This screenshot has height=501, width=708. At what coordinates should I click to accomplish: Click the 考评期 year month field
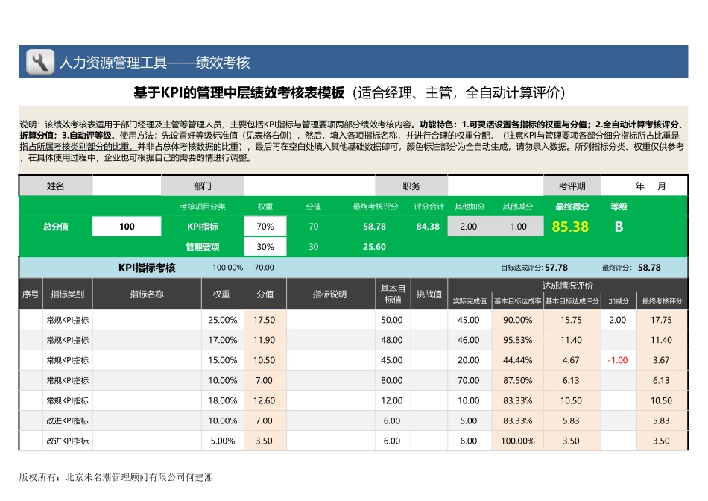pyautogui.click(x=643, y=186)
